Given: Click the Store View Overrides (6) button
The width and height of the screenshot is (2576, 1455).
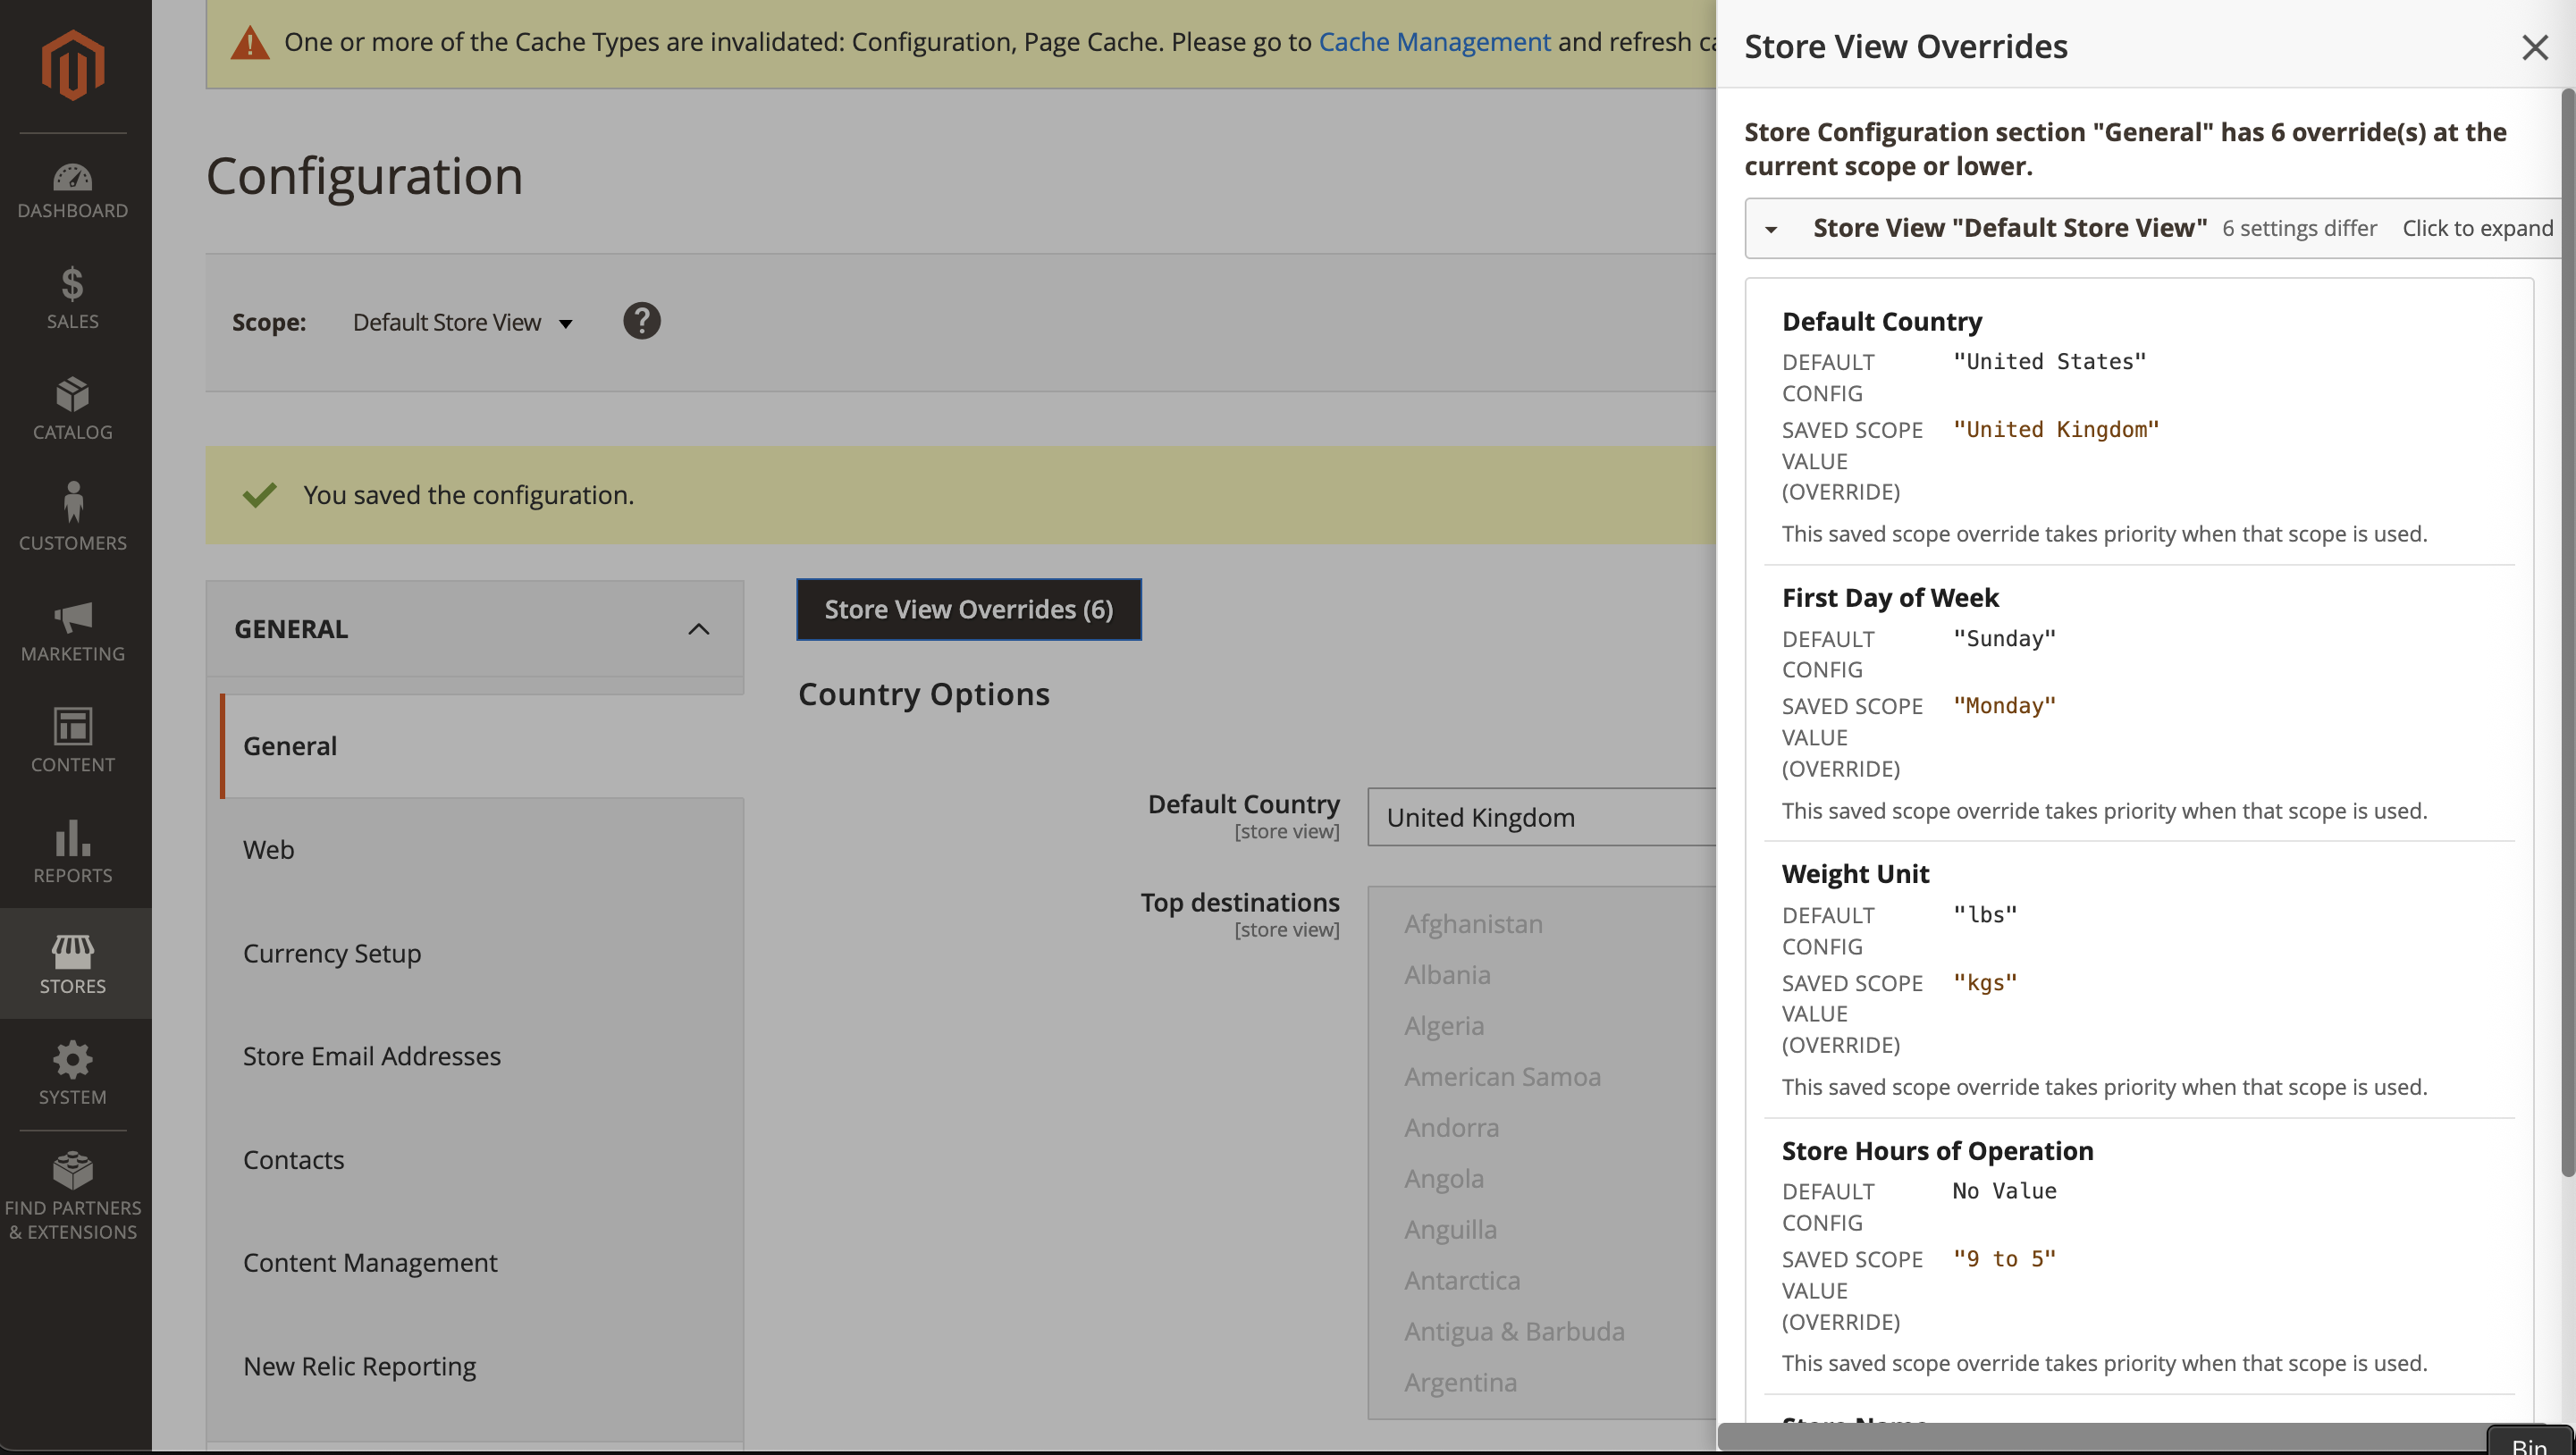Looking at the screenshot, I should click(968, 609).
